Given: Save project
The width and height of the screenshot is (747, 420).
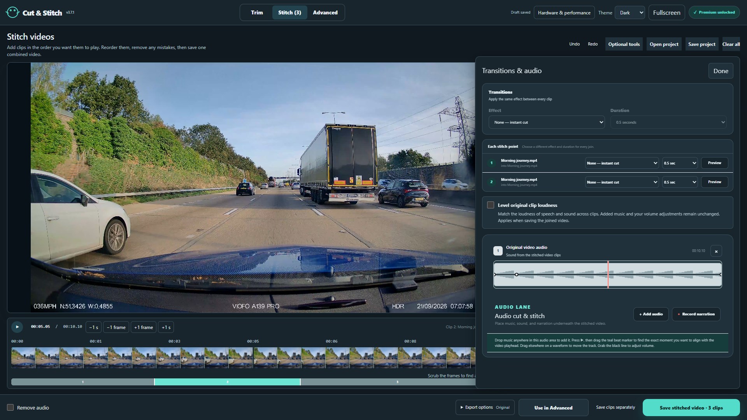Looking at the screenshot, I should [x=701, y=44].
